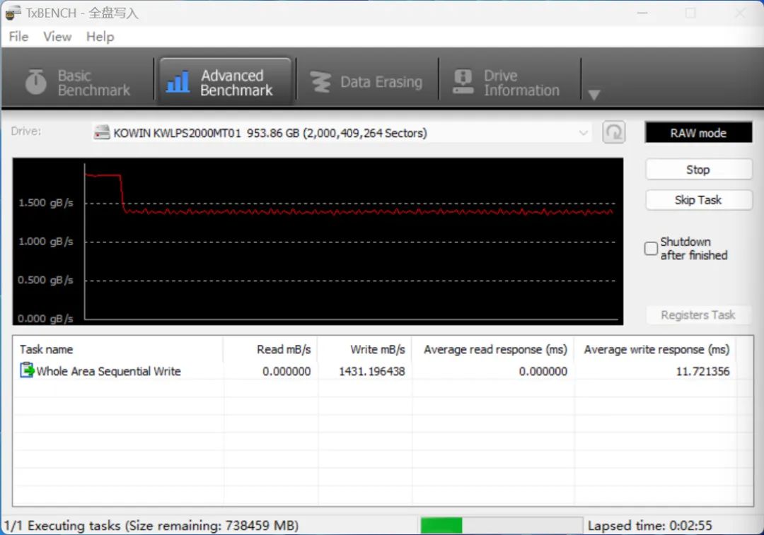Click the average read response value 0.000000
The image size is (764, 535).
(543, 372)
